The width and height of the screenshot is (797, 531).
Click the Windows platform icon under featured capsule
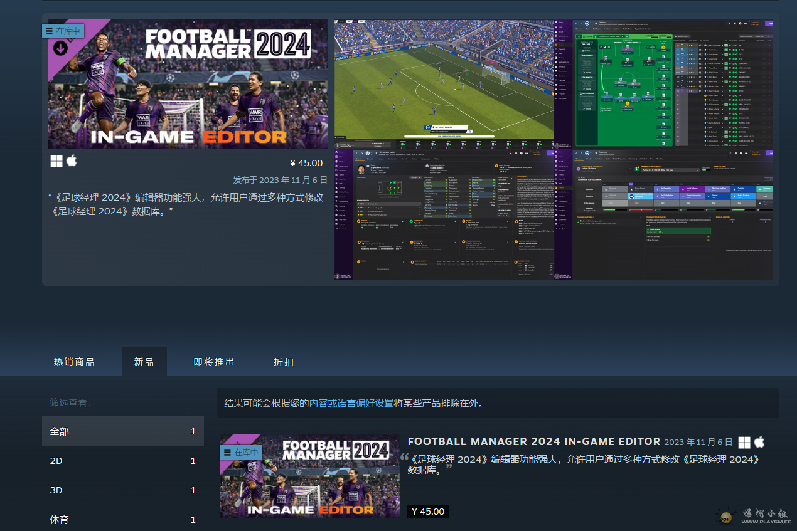(x=56, y=161)
